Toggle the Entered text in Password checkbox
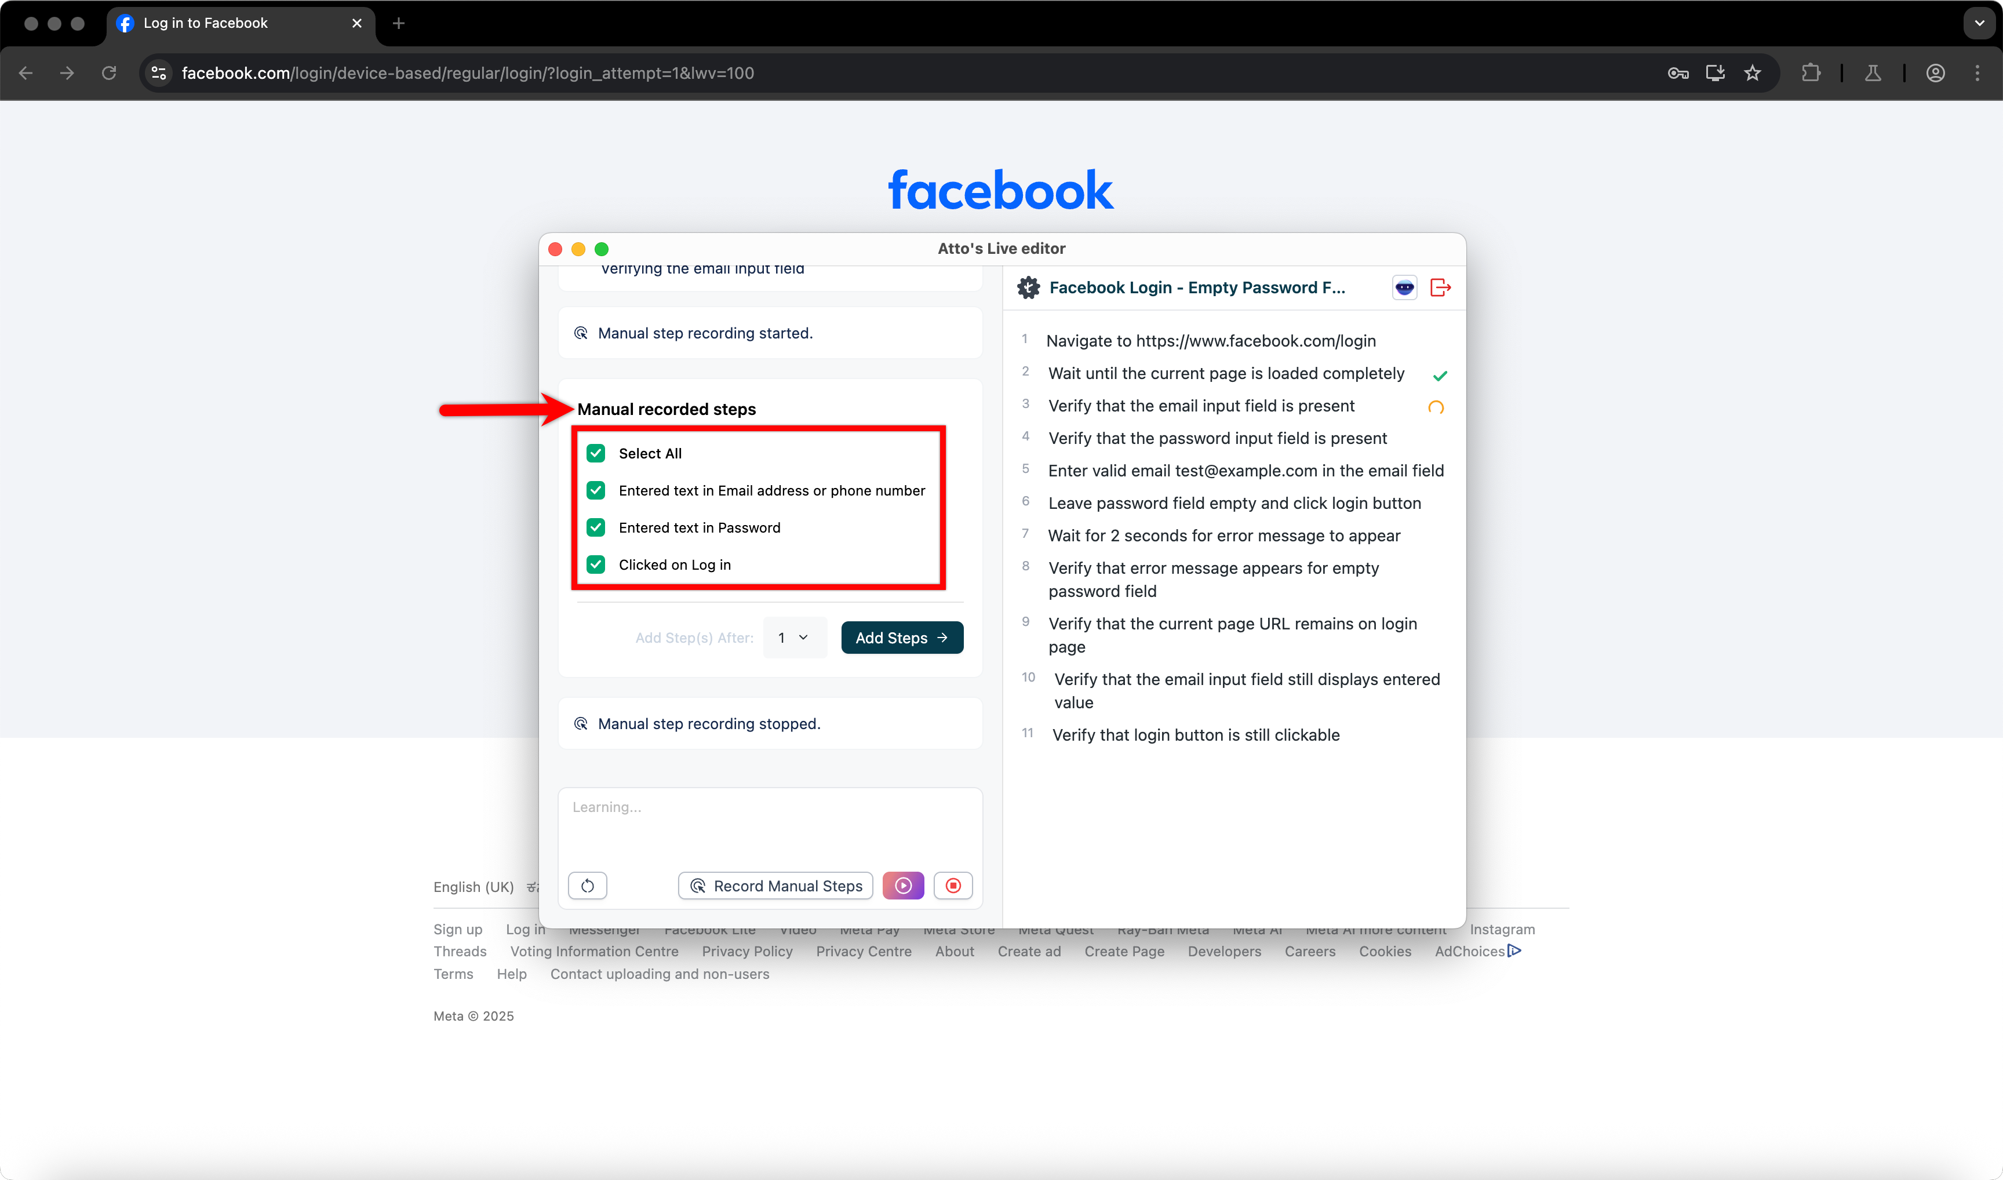This screenshot has height=1180, width=2003. tap(596, 527)
